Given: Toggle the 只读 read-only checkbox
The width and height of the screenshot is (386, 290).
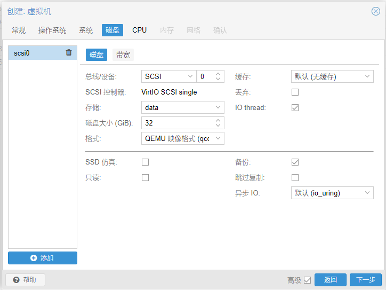Looking at the screenshot, I should point(145,177).
